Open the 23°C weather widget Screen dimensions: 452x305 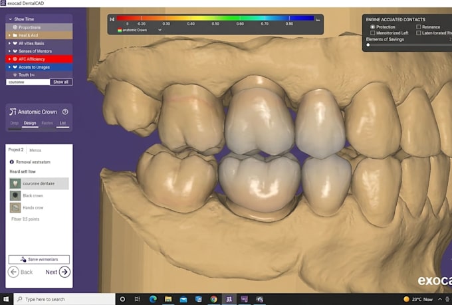pyautogui.click(x=418, y=299)
